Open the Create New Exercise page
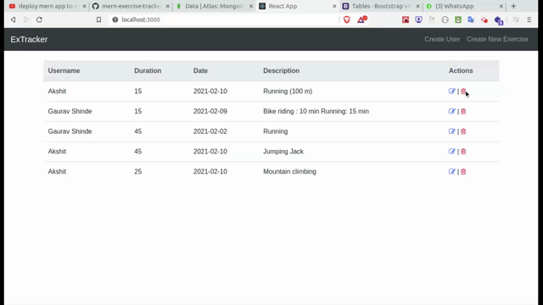Image resolution: width=543 pixels, height=305 pixels. 497,39
